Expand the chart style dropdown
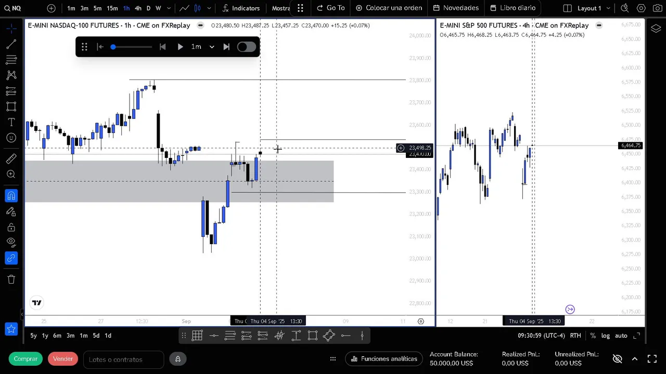The width and height of the screenshot is (666, 374). click(209, 8)
